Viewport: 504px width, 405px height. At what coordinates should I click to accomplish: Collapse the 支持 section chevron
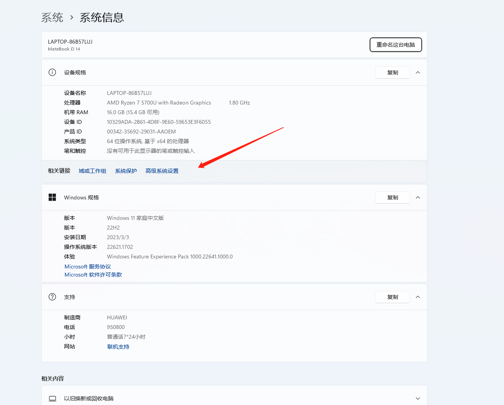point(418,297)
